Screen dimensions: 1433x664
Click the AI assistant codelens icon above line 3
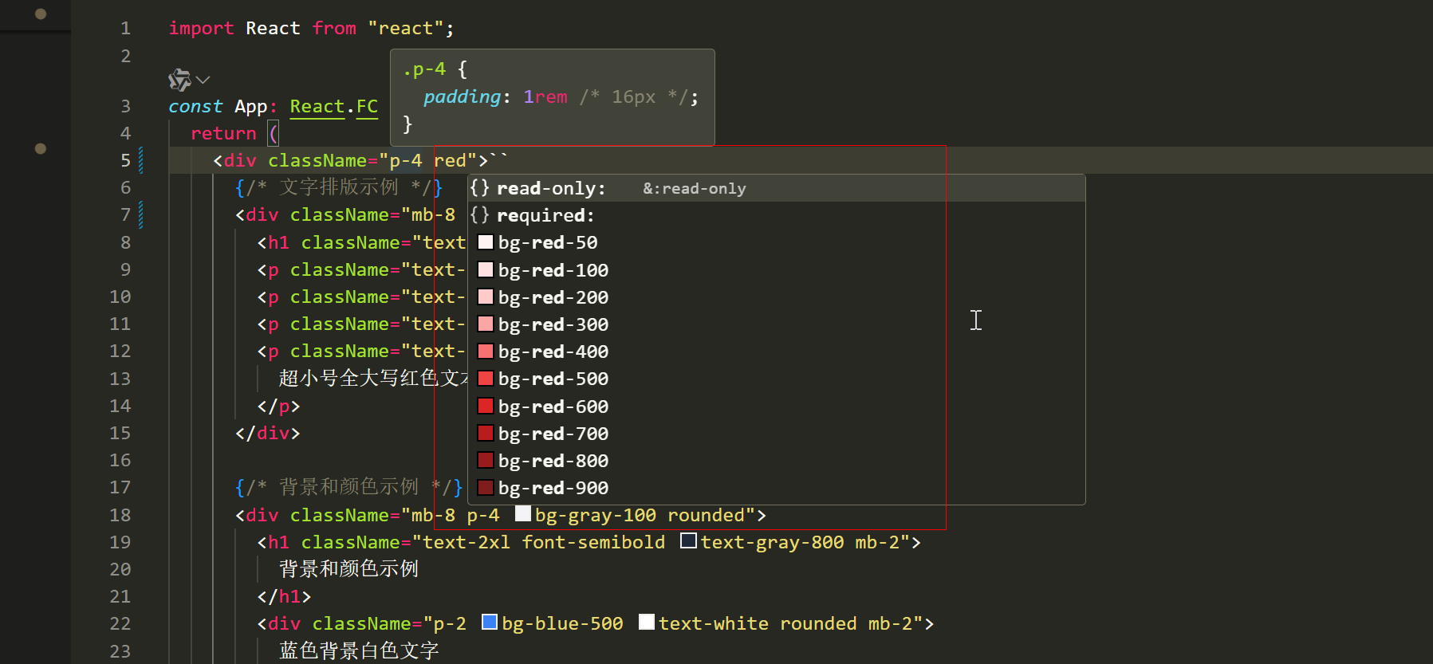pyautogui.click(x=179, y=80)
